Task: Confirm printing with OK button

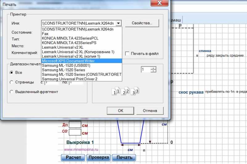Action: click(x=121, y=110)
